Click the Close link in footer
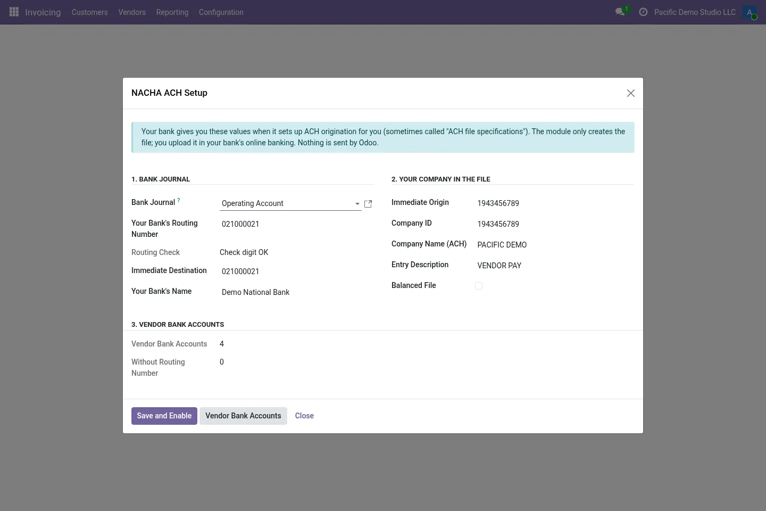The height and width of the screenshot is (511, 766). (304, 416)
